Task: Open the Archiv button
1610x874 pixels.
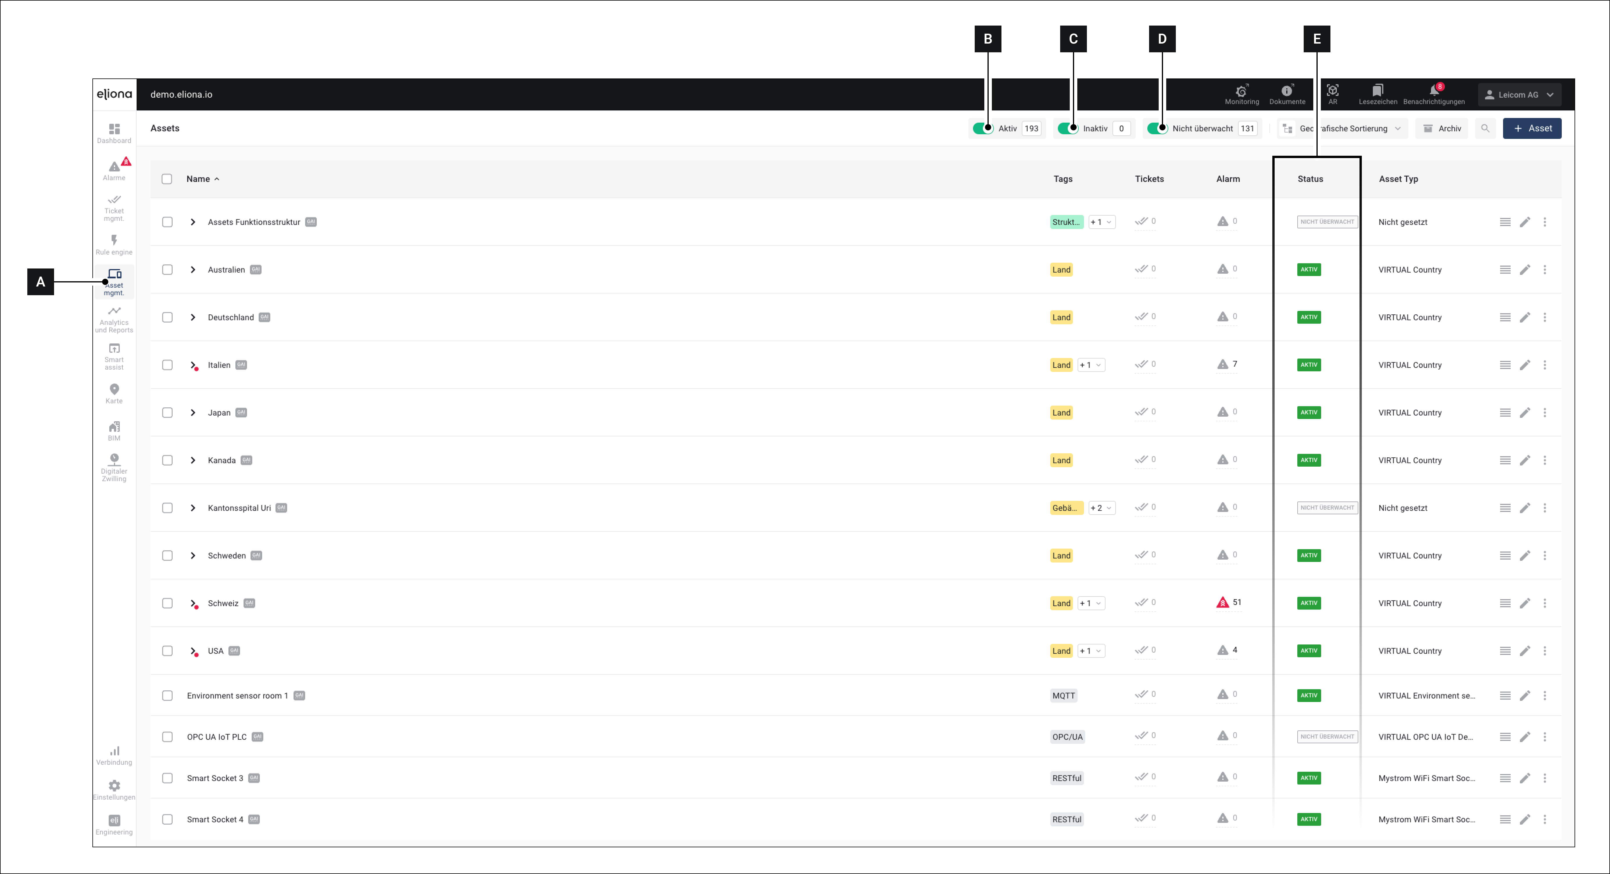Action: coord(1442,128)
